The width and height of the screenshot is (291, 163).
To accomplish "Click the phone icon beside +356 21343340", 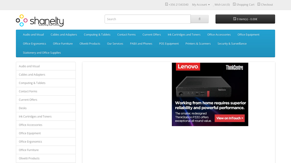I will [167, 4].
